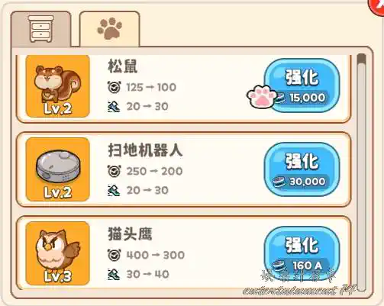Select the owl Lv.3 portrait

click(x=58, y=253)
